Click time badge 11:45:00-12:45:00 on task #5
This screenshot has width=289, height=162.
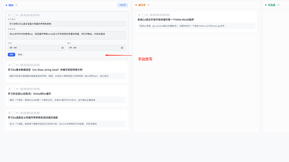(x=30, y=113)
